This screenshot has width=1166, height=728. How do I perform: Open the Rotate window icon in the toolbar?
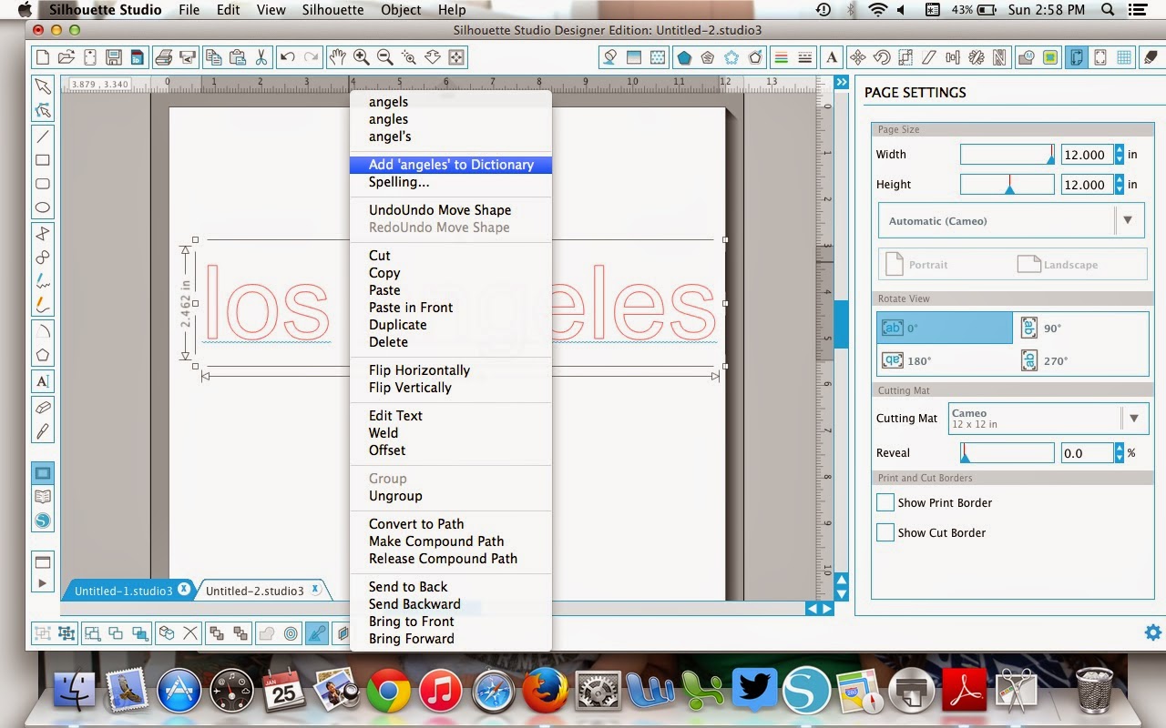click(881, 57)
